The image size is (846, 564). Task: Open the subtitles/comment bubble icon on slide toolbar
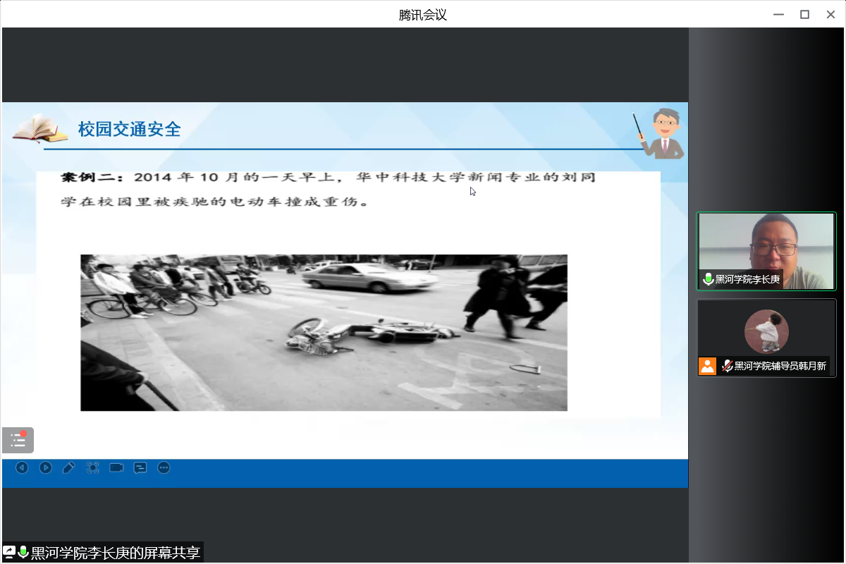(140, 467)
